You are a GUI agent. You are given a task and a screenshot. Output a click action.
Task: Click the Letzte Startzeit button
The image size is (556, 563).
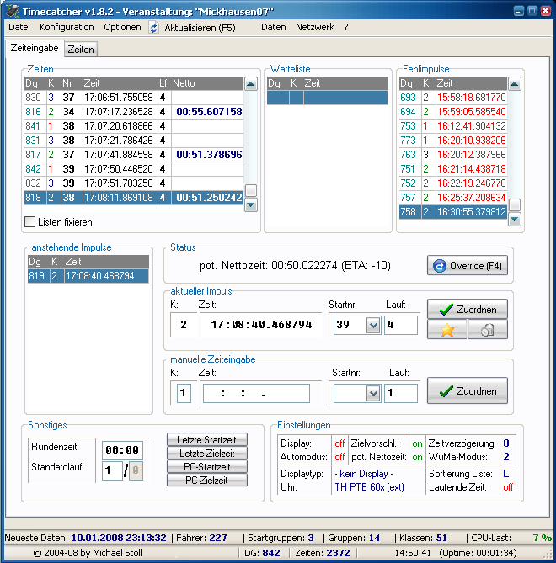(207, 440)
